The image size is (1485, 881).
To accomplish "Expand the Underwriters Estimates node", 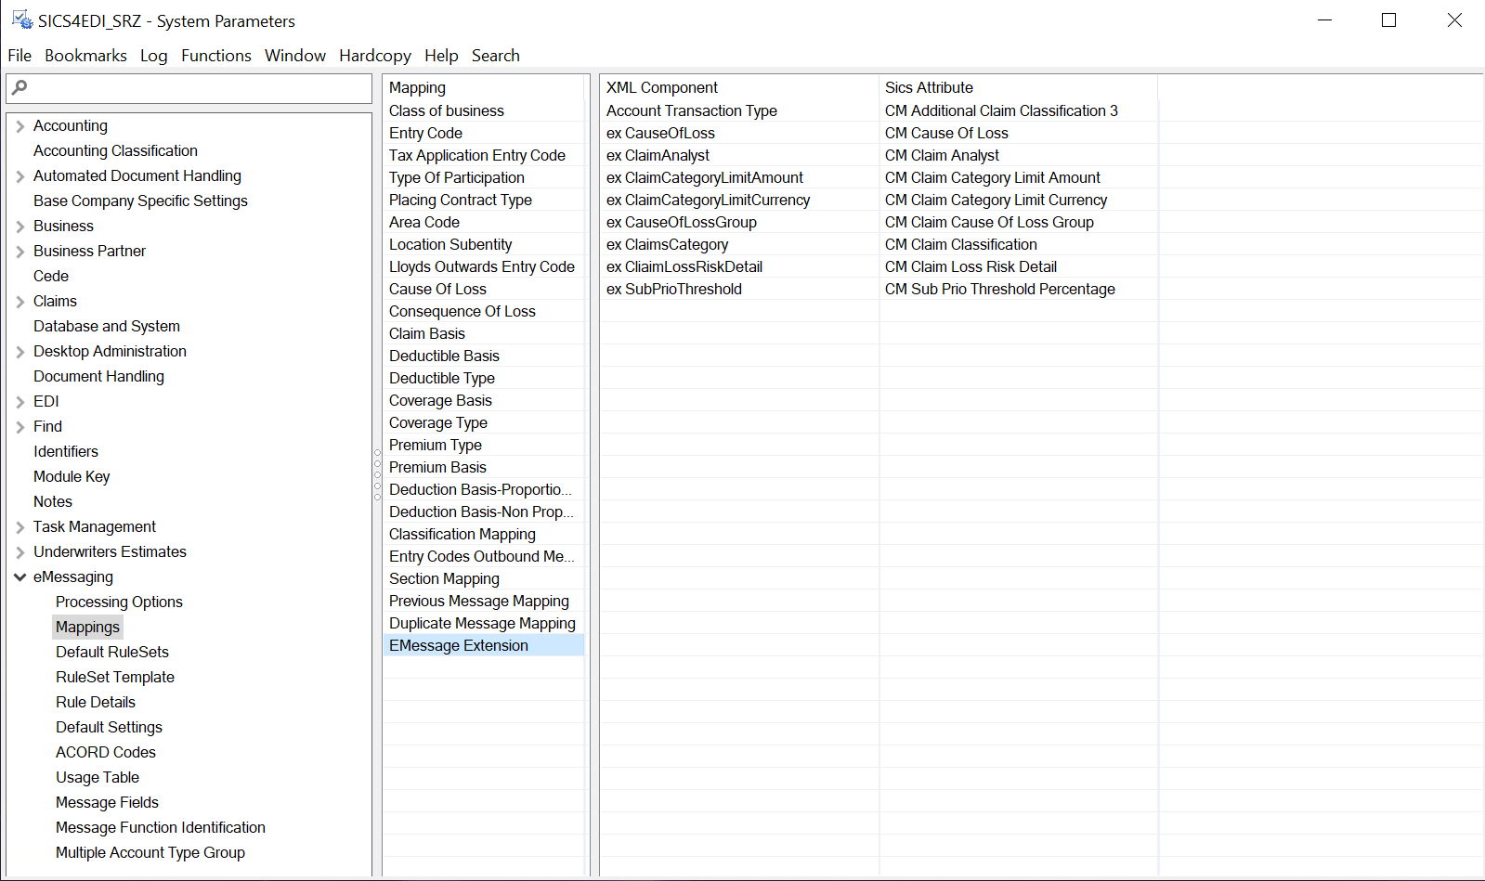I will coord(20,552).
